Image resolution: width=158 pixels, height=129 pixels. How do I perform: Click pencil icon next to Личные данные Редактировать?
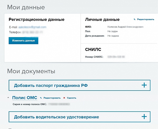pos(135,19)
